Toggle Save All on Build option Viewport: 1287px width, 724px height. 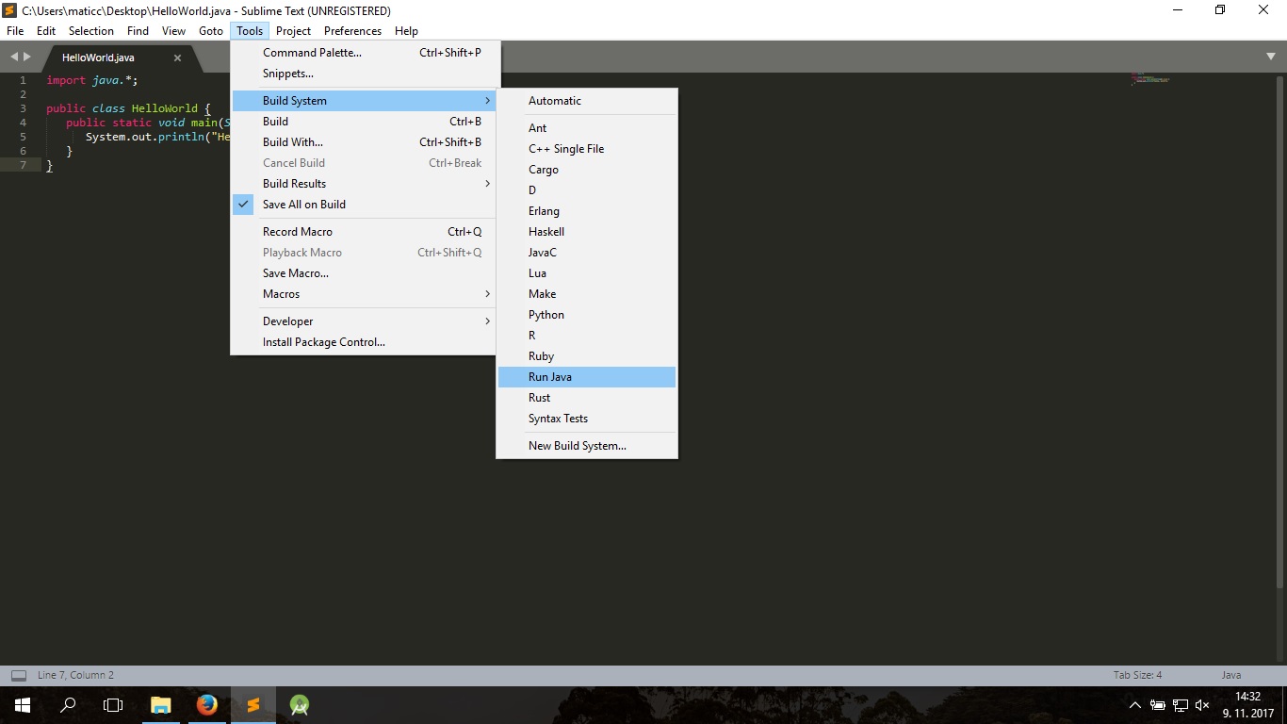(363, 205)
